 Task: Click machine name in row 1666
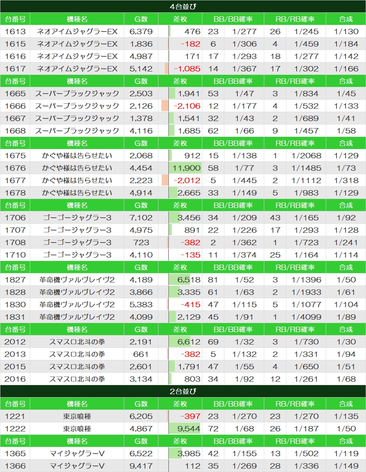(77, 106)
